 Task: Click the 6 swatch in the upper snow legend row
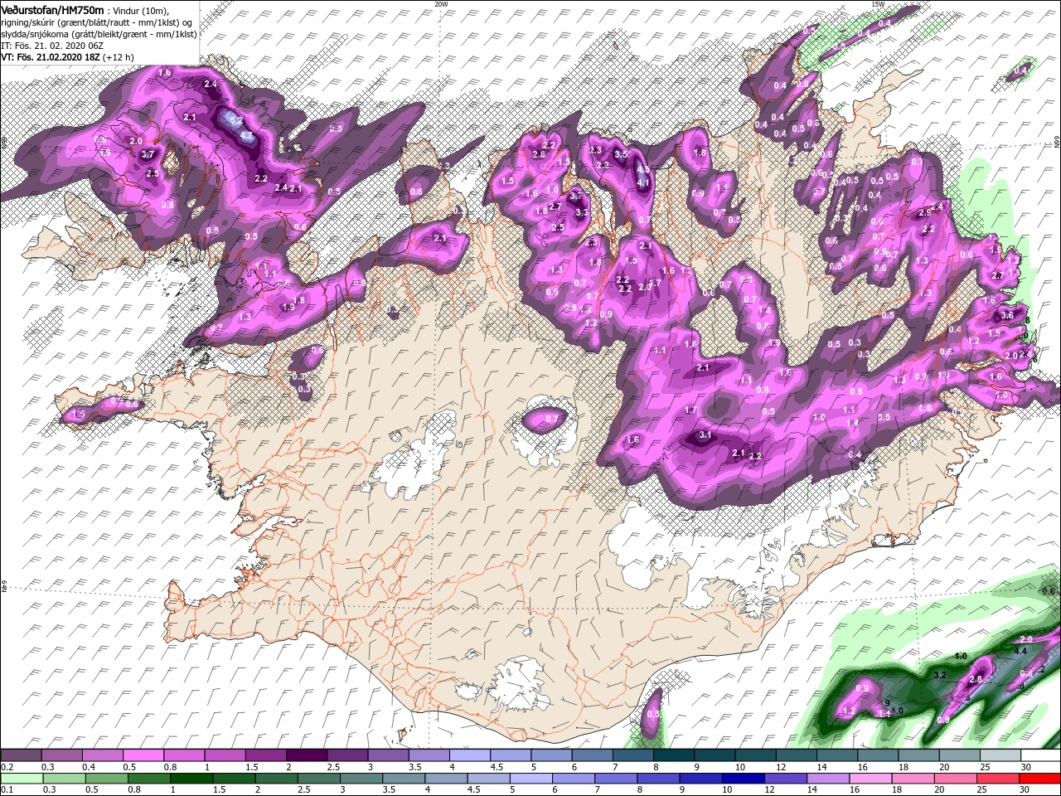coord(592,755)
